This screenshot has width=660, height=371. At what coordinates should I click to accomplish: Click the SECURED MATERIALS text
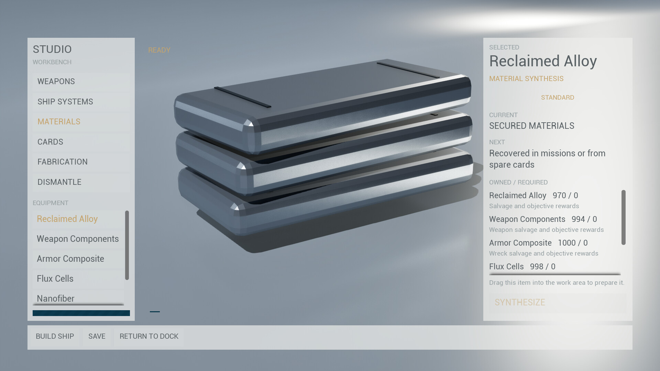point(532,126)
